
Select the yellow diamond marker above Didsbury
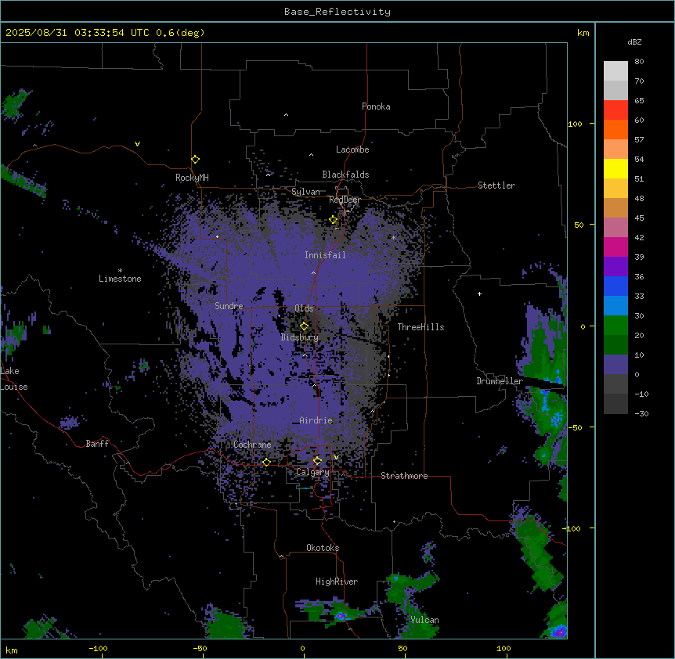[x=305, y=326]
